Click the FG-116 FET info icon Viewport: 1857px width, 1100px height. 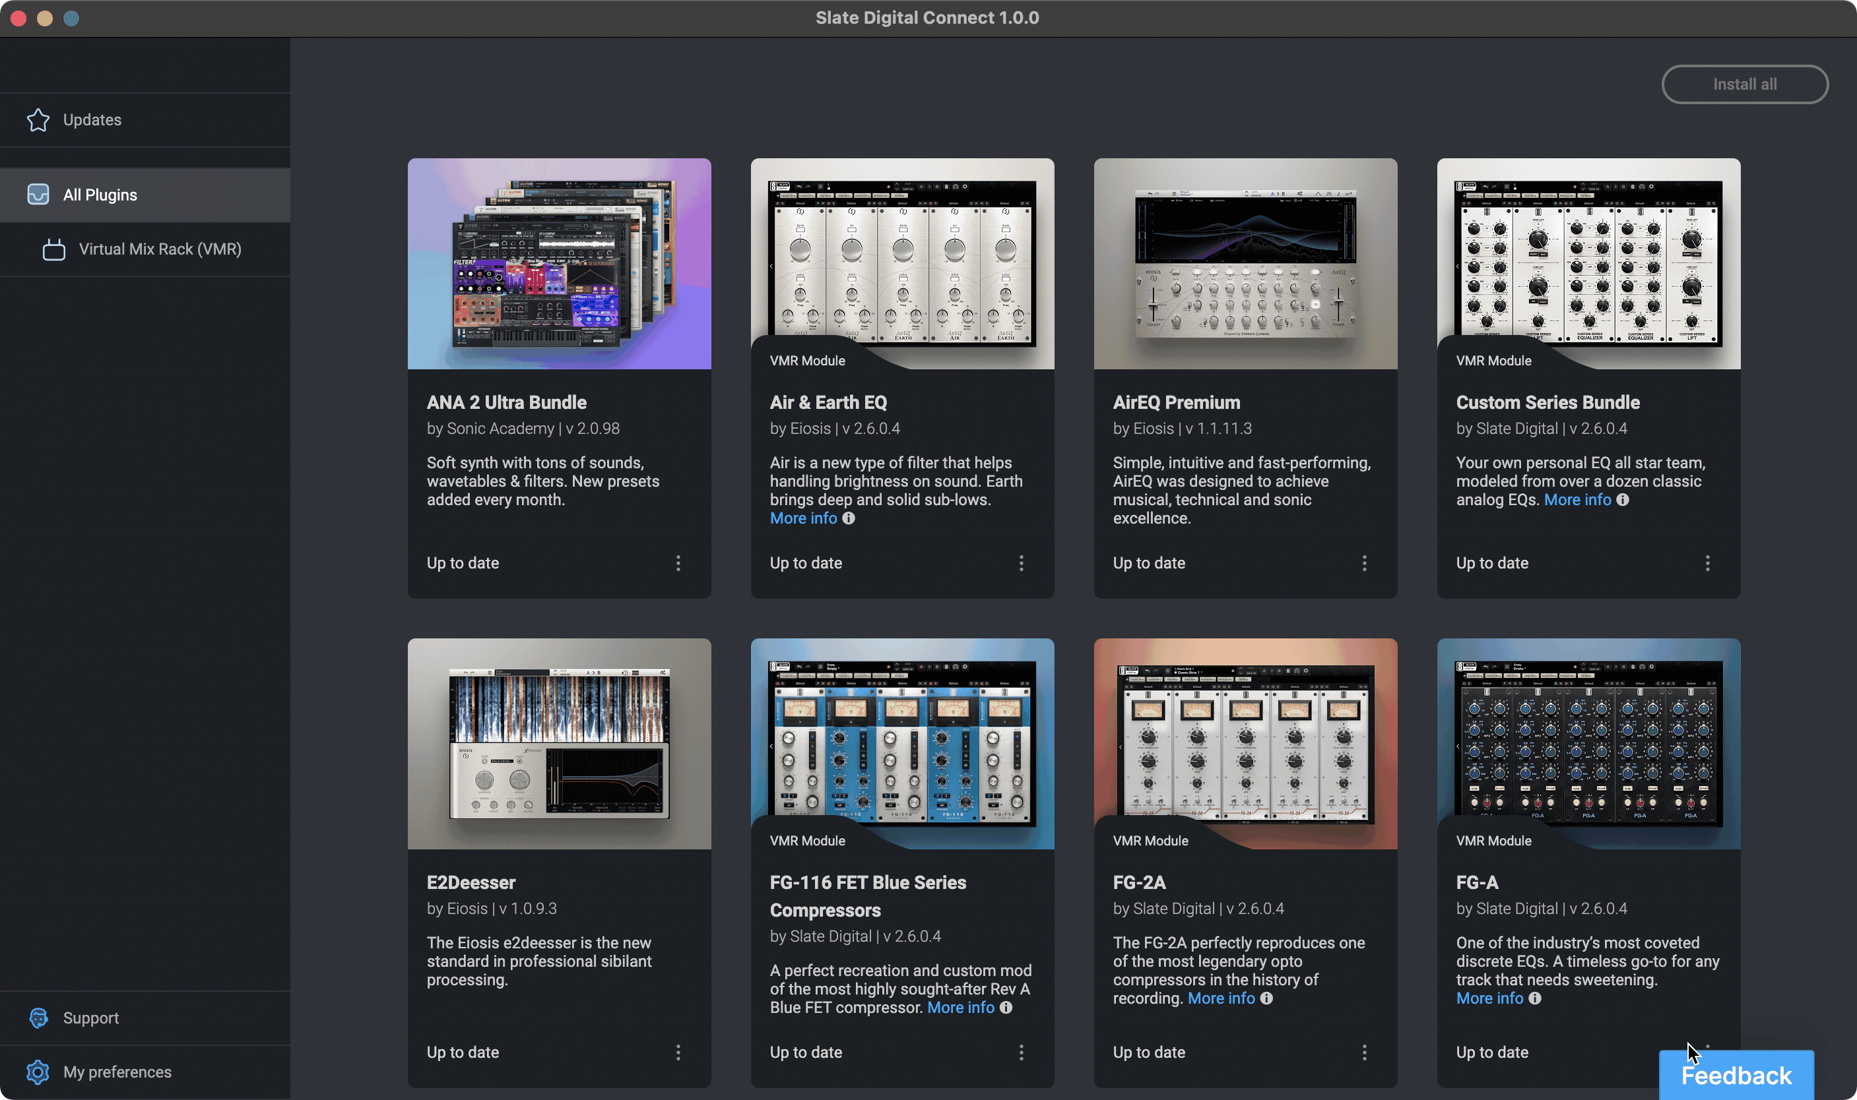tap(1006, 1008)
